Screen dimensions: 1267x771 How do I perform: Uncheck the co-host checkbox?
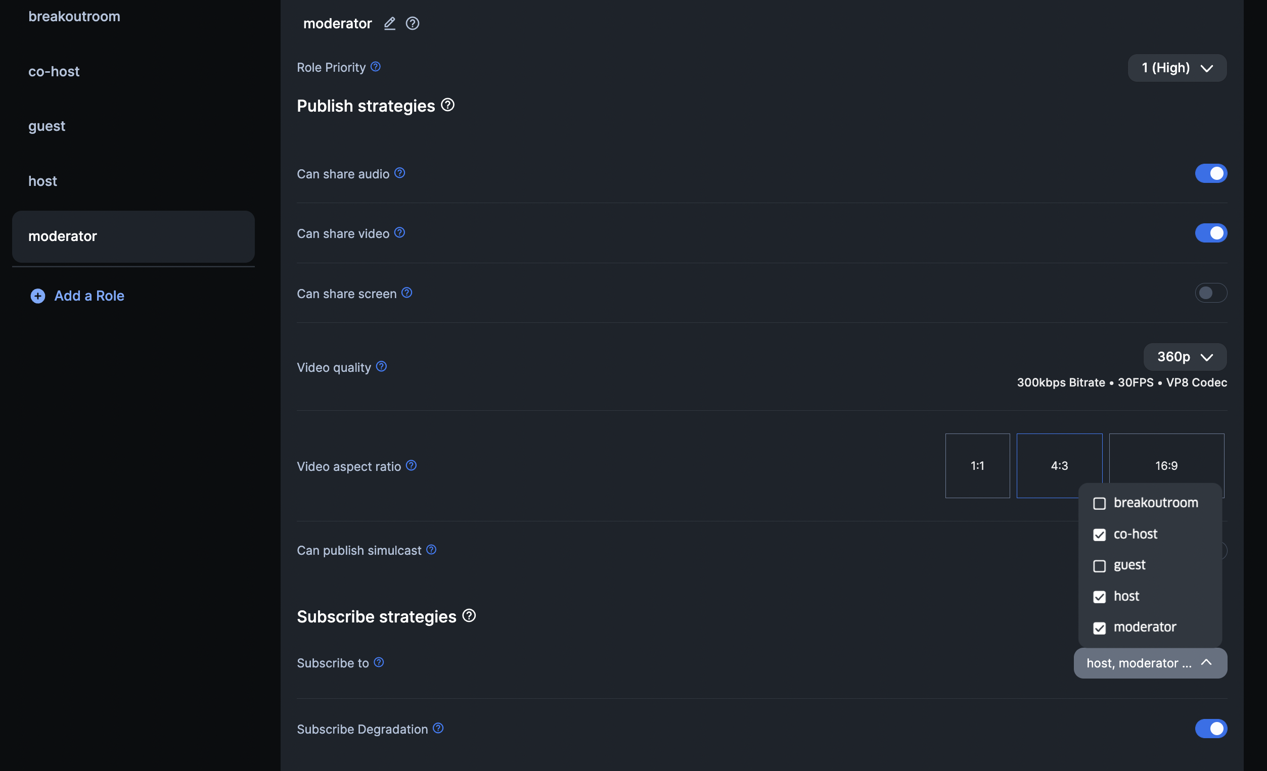tap(1099, 535)
